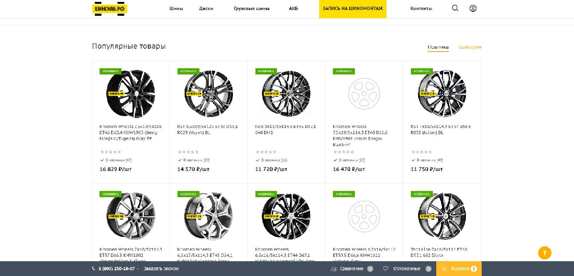Open RST 8,5x19/5x120 R029 (Voyah) DL title
Screen dimensions: 574x276
(208, 129)
